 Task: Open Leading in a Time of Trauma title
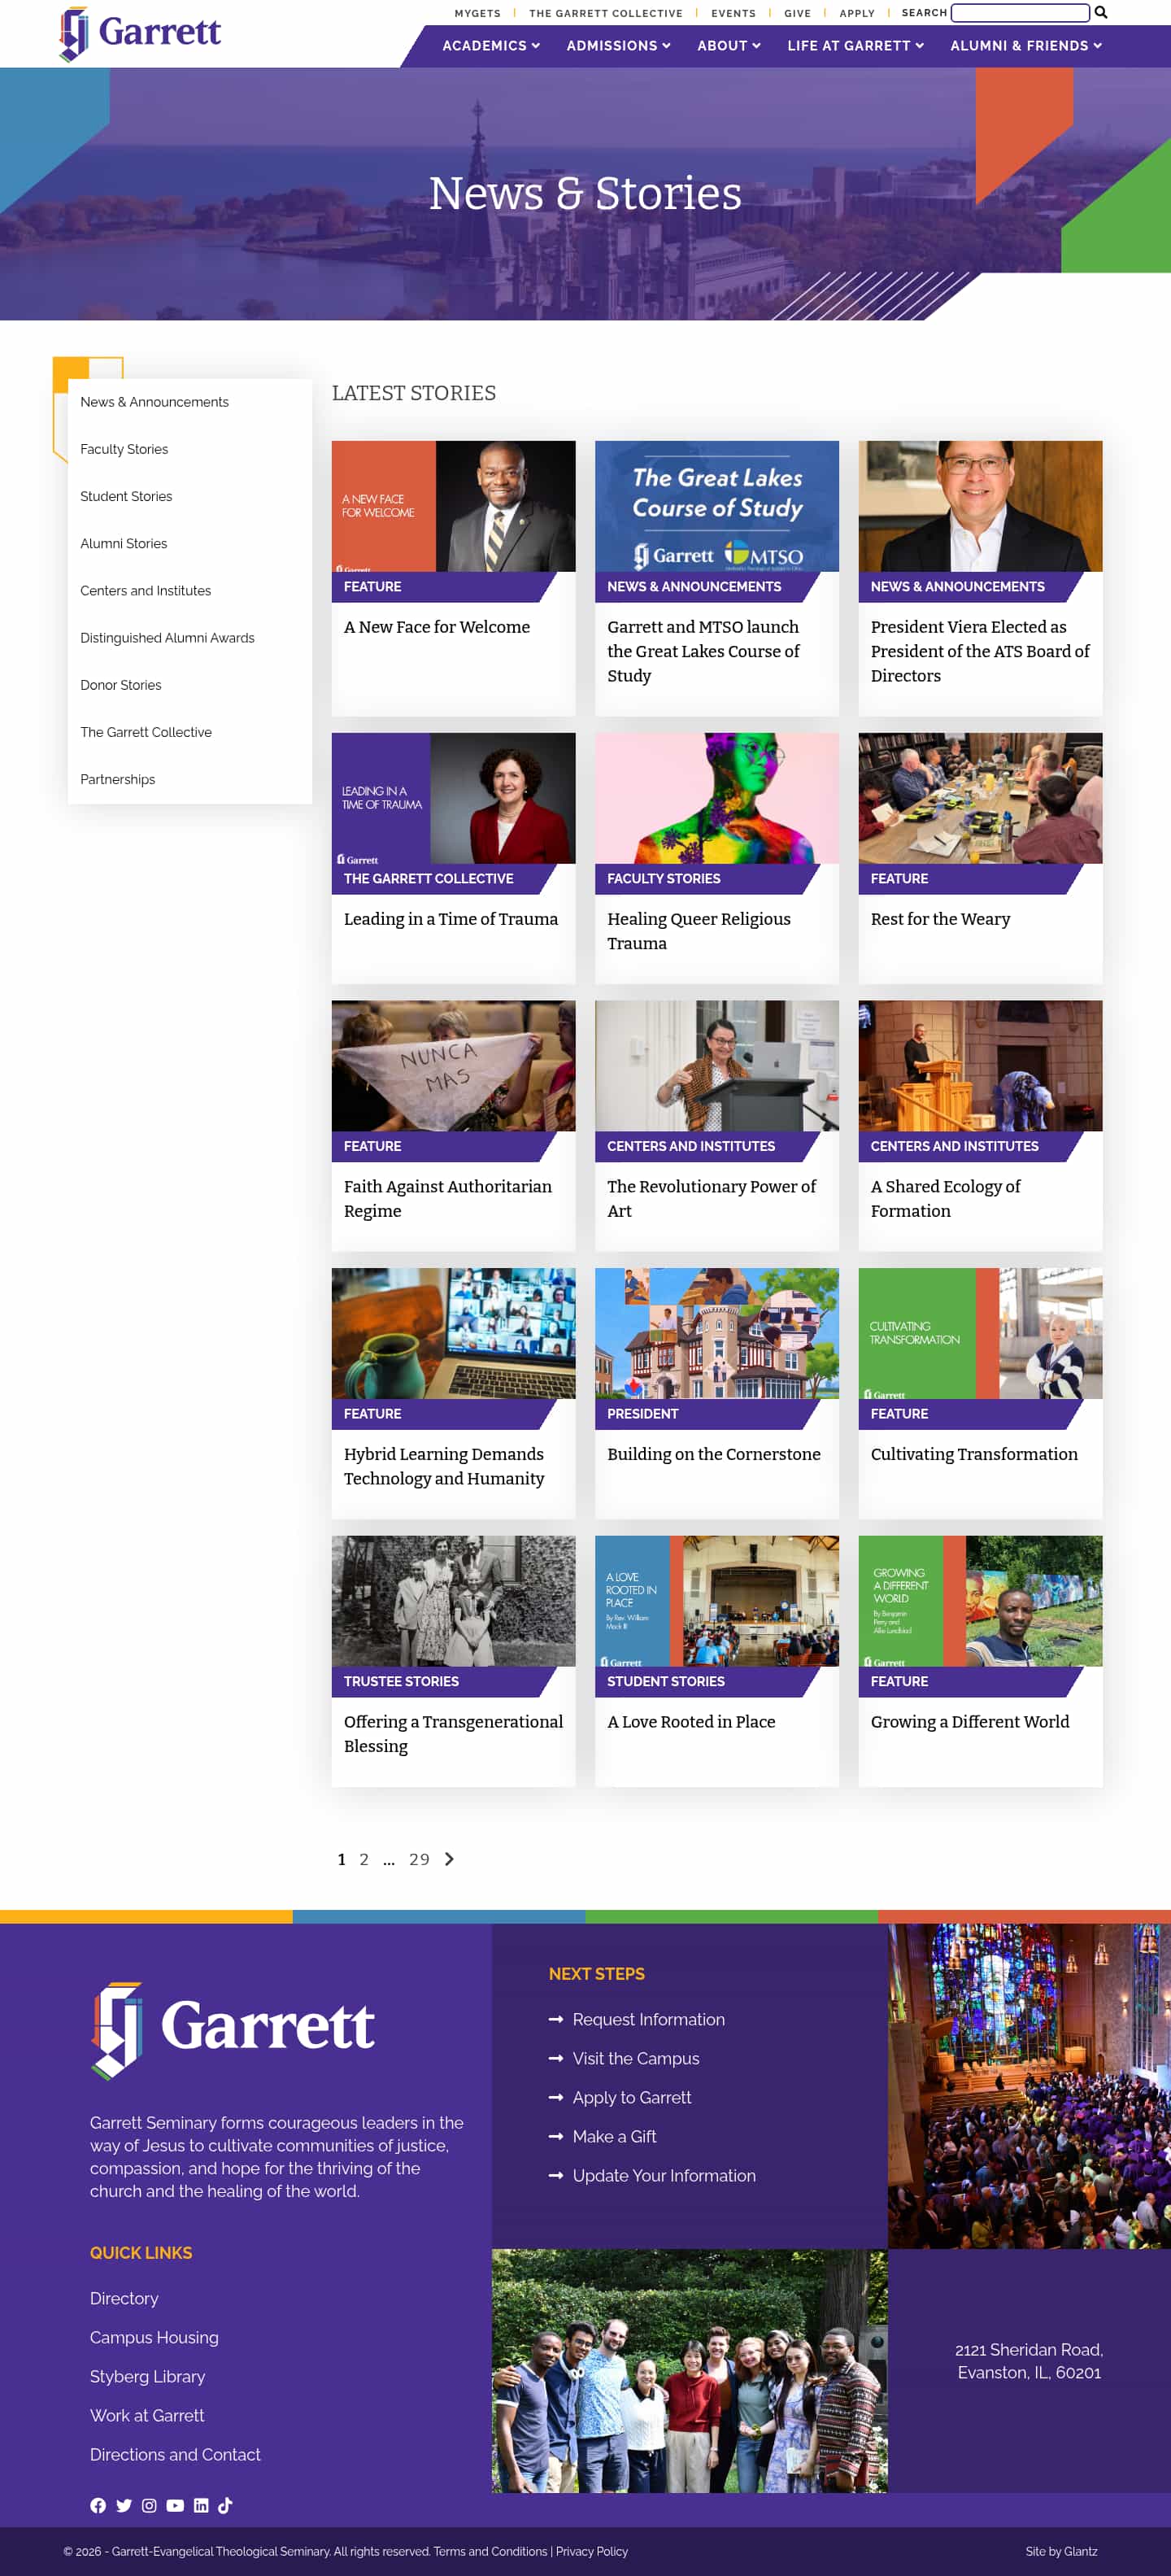pyautogui.click(x=451, y=919)
